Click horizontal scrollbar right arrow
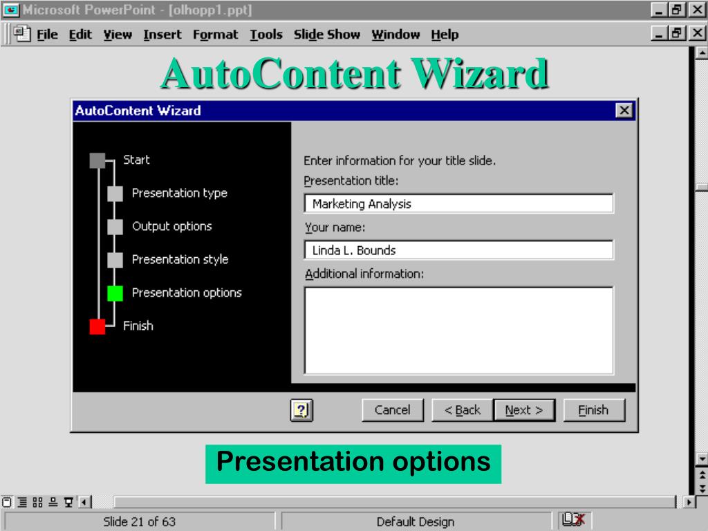This screenshot has height=531, width=708. 689,502
